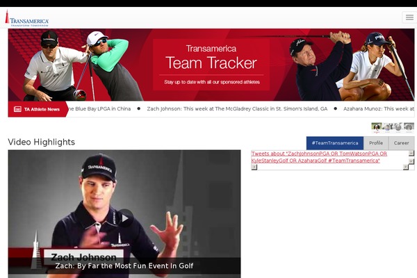Click the Zach Johnson McGladrey Classic news item
417x278 pixels.
click(237, 109)
